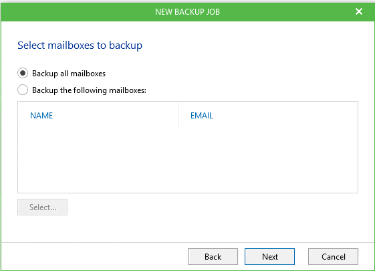Sort the list by NAME column header
This screenshot has width=375, height=271.
tap(41, 116)
